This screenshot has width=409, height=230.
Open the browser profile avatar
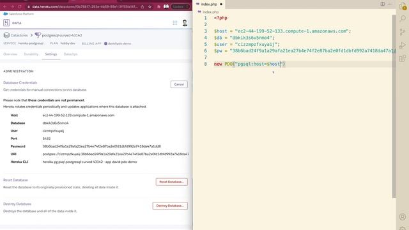tap(166, 6)
